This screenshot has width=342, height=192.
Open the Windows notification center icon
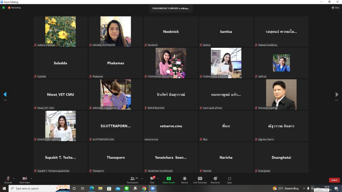(x=336, y=188)
